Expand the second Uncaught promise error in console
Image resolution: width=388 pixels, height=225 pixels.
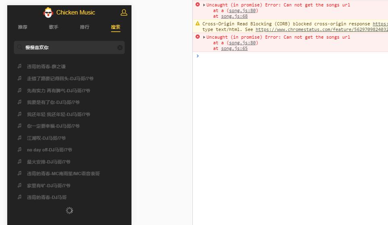(204, 37)
